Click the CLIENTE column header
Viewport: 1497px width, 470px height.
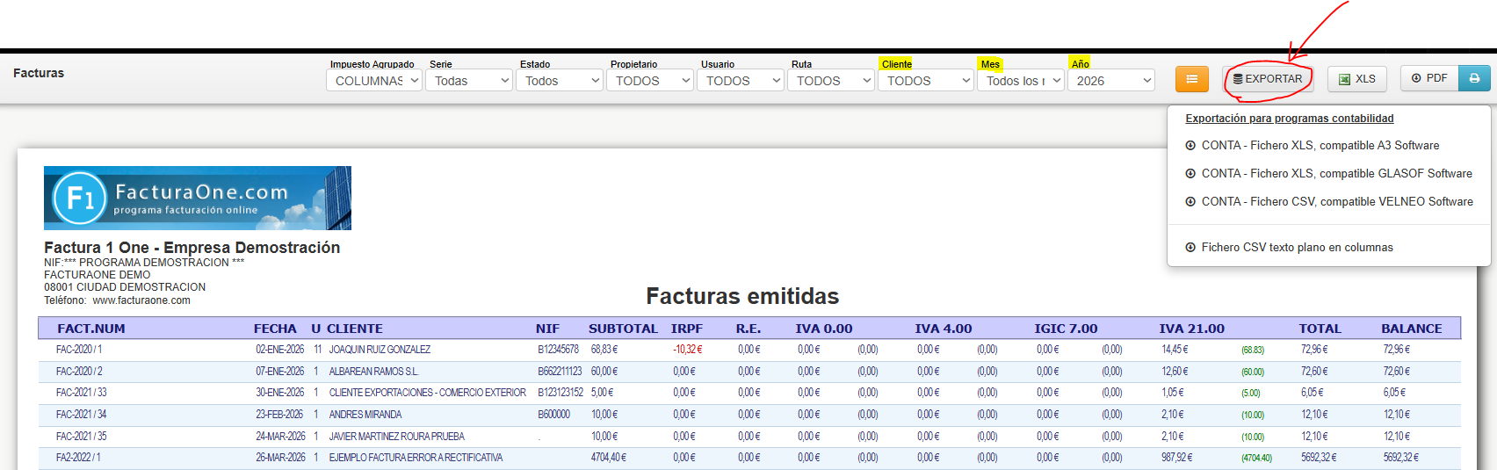point(355,329)
